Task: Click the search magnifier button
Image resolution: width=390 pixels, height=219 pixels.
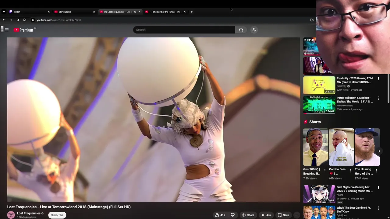Action: (x=241, y=30)
